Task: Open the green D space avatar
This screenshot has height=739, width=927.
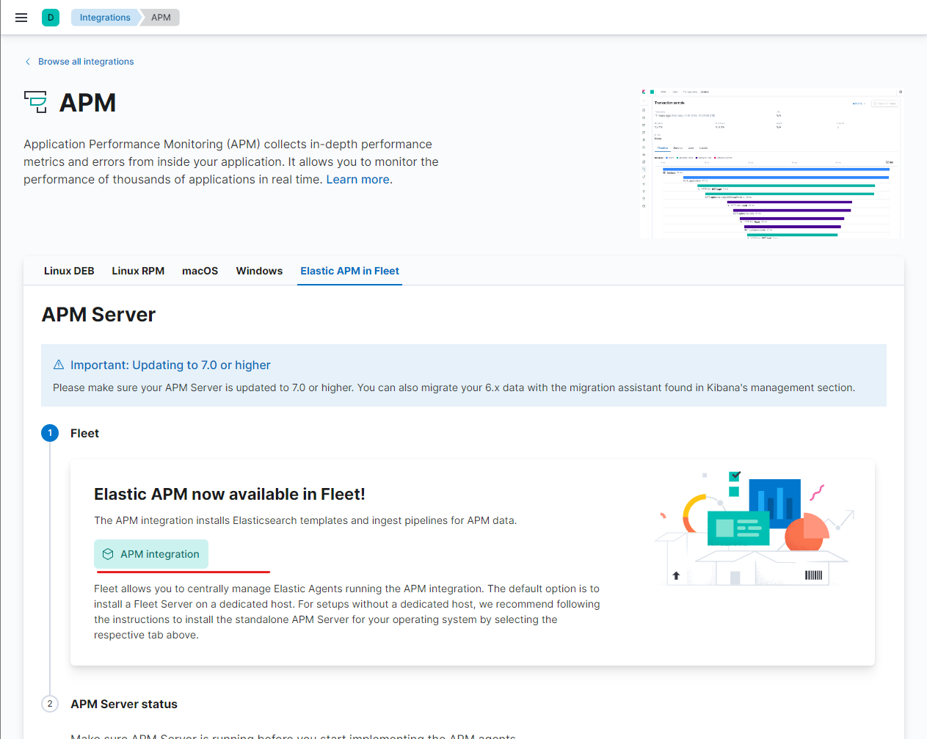Action: coord(51,18)
